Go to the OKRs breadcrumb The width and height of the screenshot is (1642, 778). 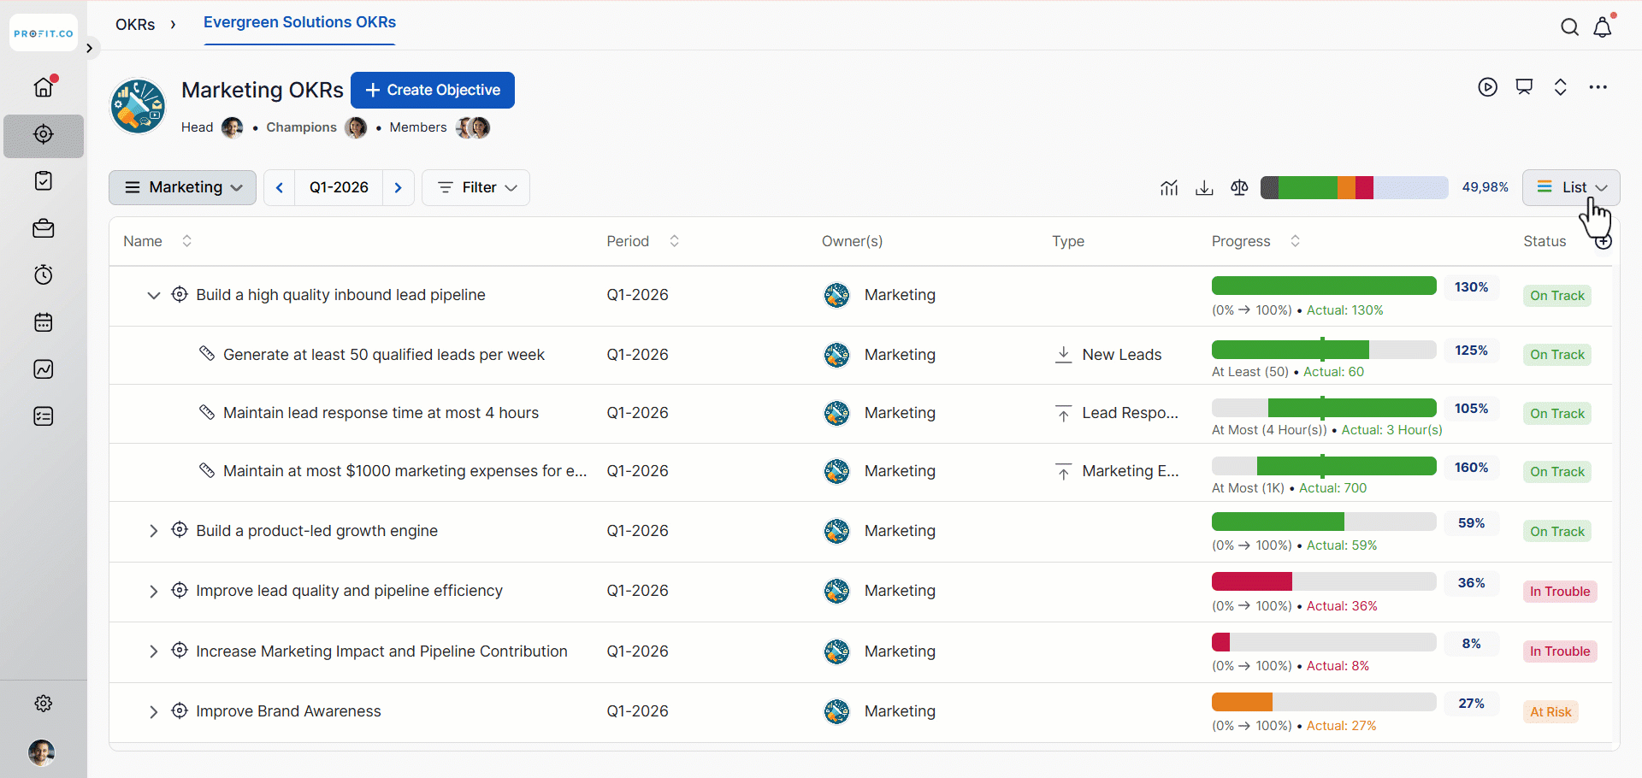(135, 25)
